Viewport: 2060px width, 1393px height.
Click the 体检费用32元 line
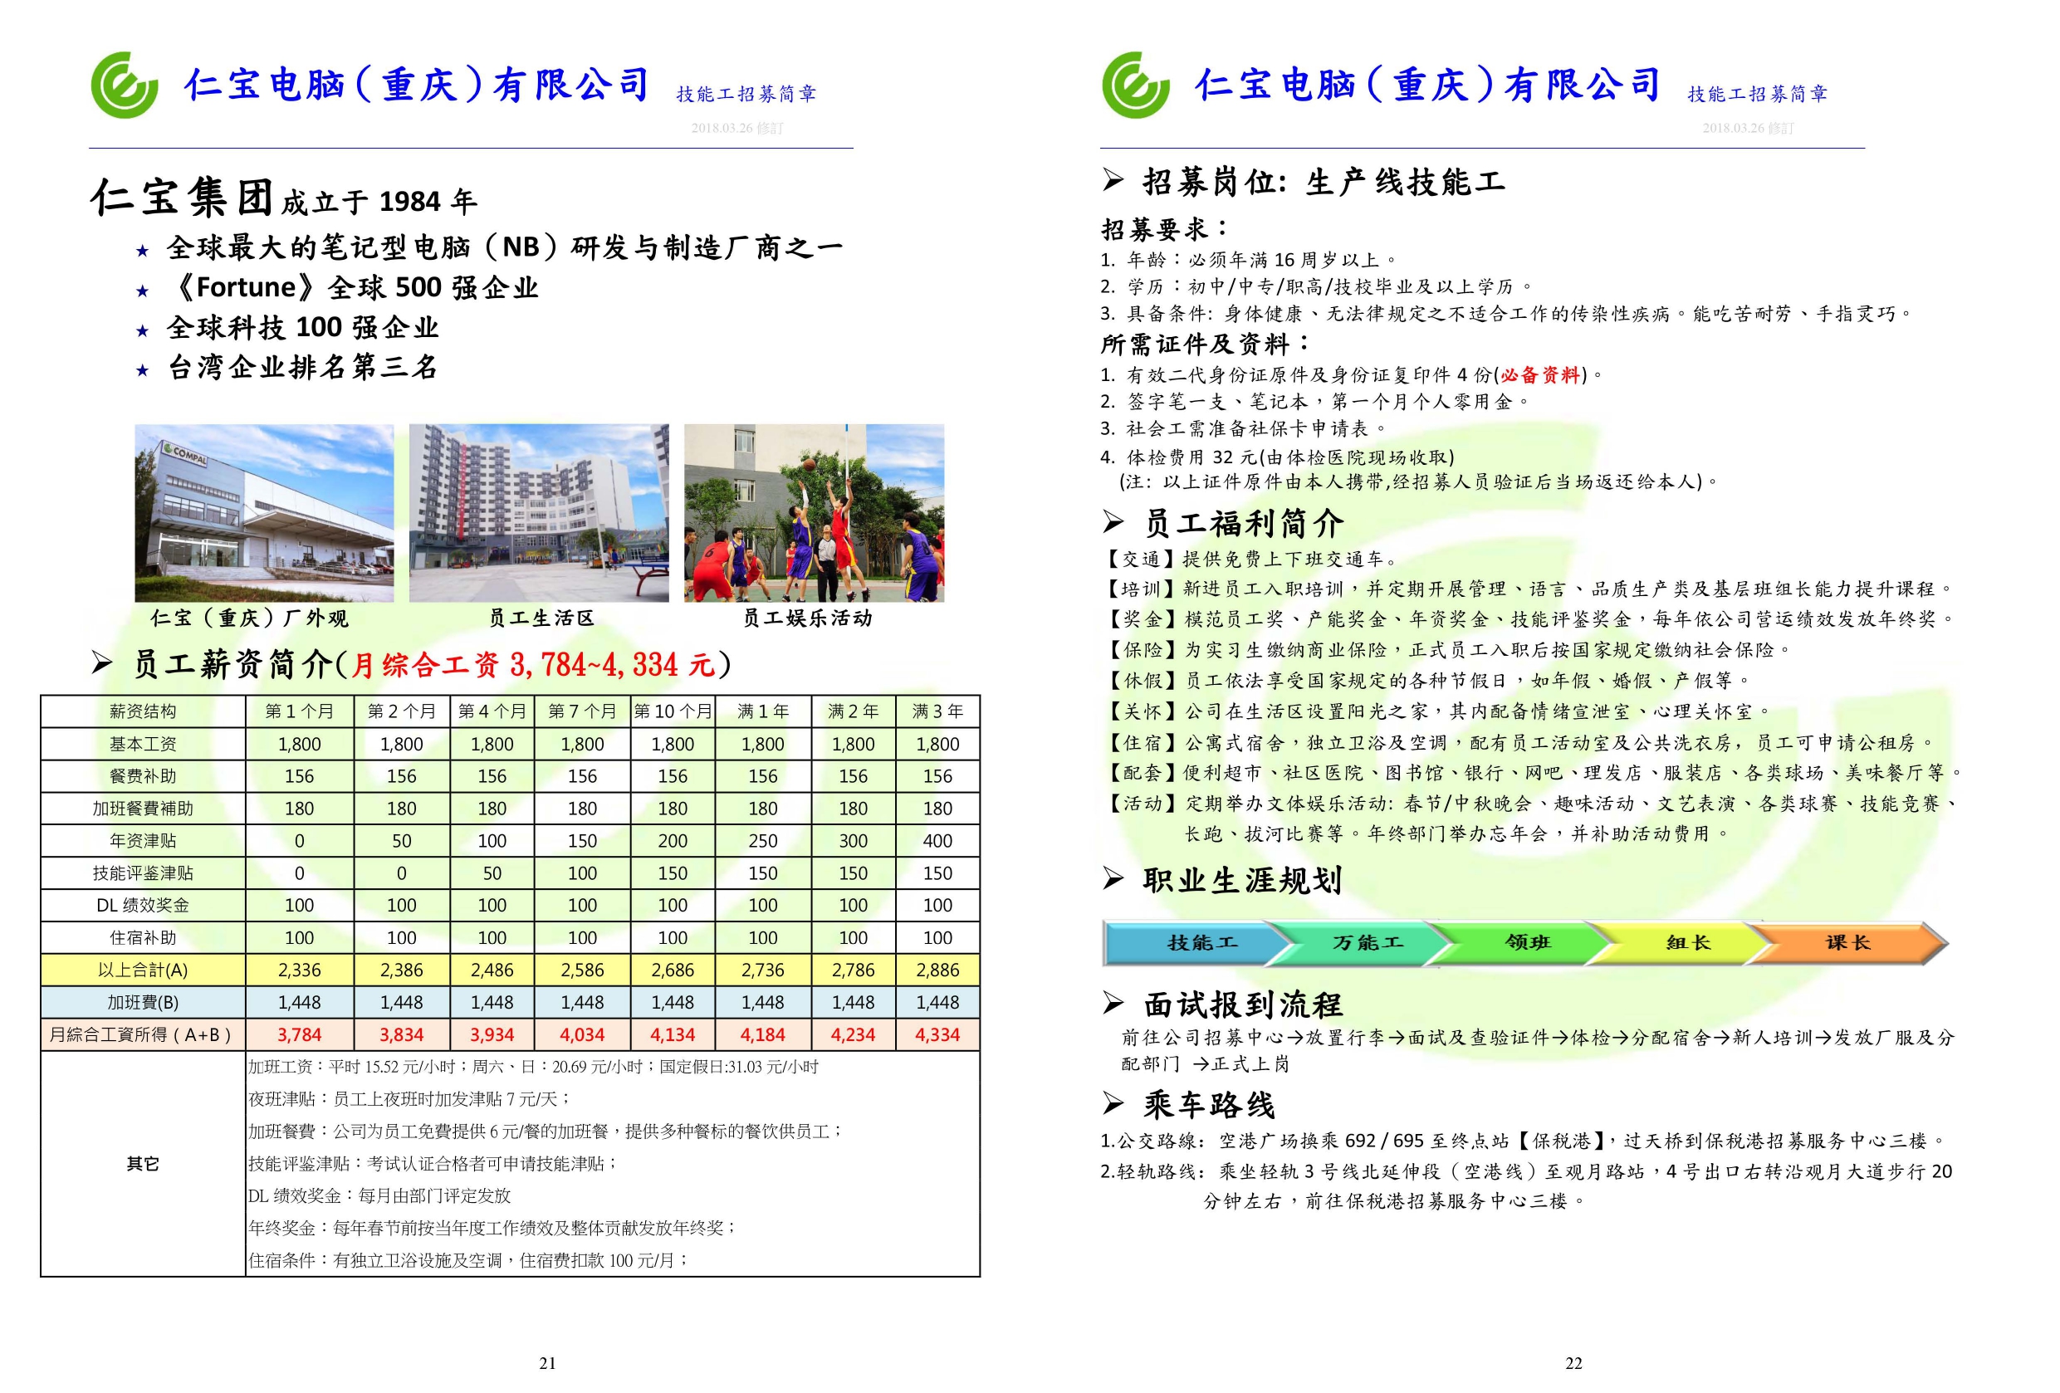(1277, 458)
